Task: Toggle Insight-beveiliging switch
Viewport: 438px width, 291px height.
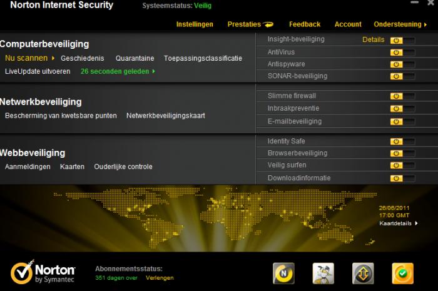Action: [x=402, y=41]
